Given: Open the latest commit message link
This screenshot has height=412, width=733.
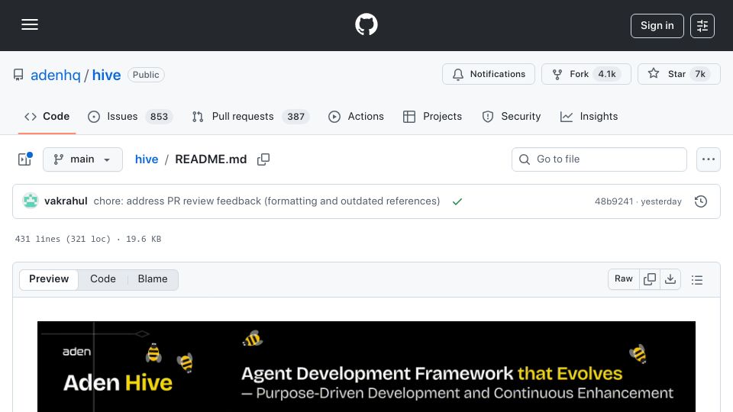Looking at the screenshot, I should [266, 201].
